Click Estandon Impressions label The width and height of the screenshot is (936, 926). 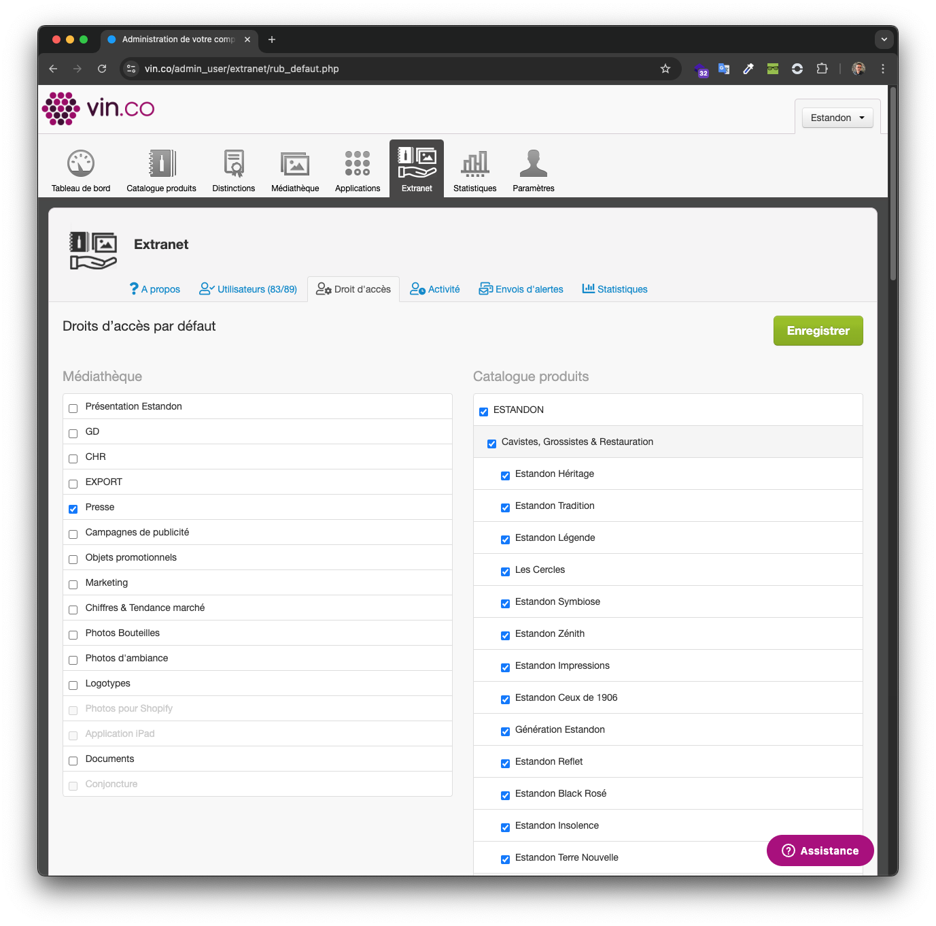point(562,665)
